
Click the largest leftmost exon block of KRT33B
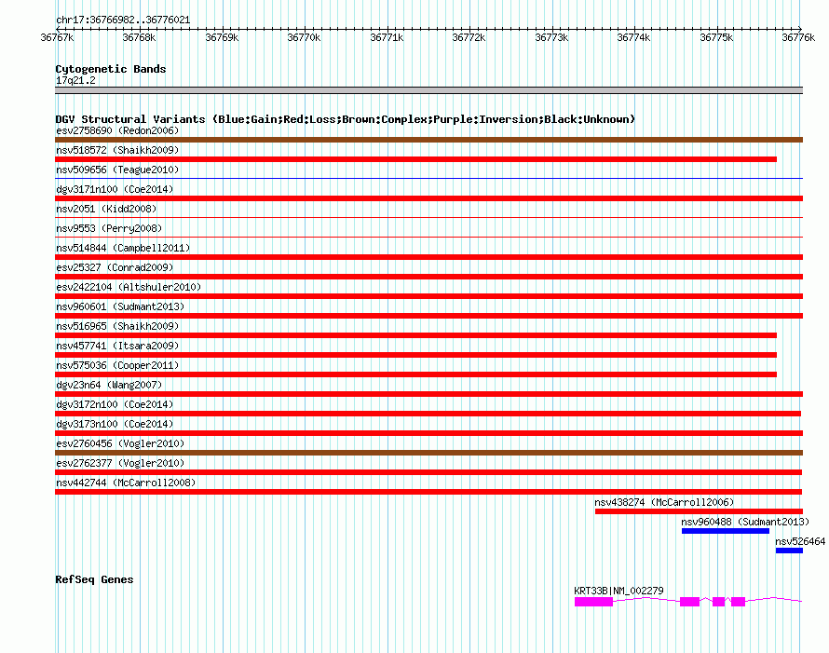(593, 602)
